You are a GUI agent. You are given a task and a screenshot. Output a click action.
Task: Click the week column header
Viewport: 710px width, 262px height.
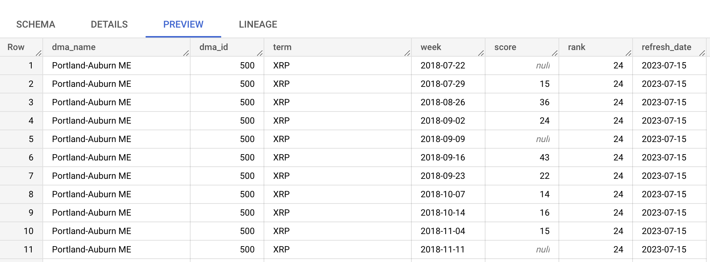click(431, 47)
